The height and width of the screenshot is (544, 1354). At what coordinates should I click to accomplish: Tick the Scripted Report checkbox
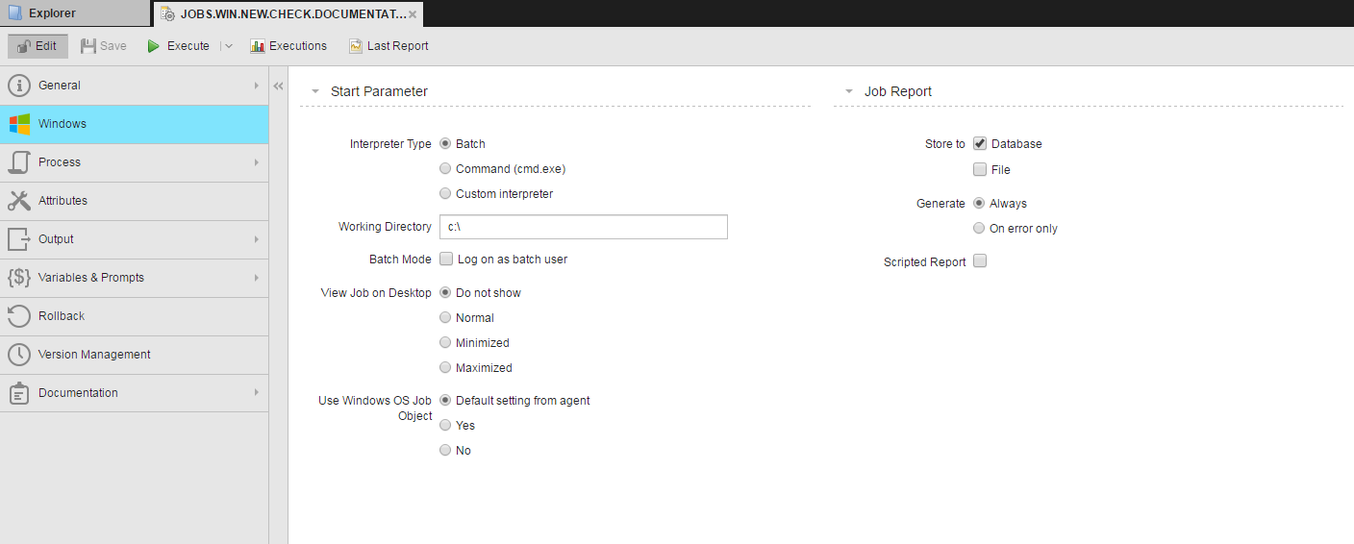[980, 261]
